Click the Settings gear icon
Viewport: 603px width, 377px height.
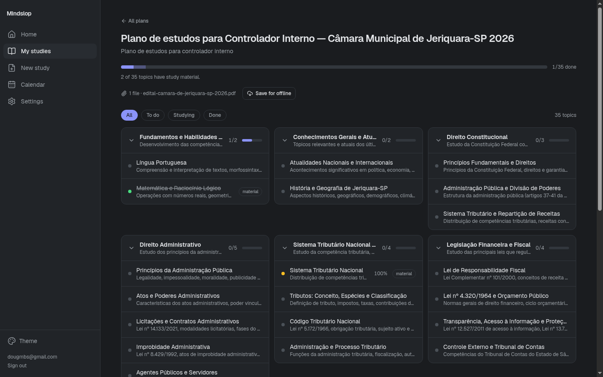[x=12, y=101]
